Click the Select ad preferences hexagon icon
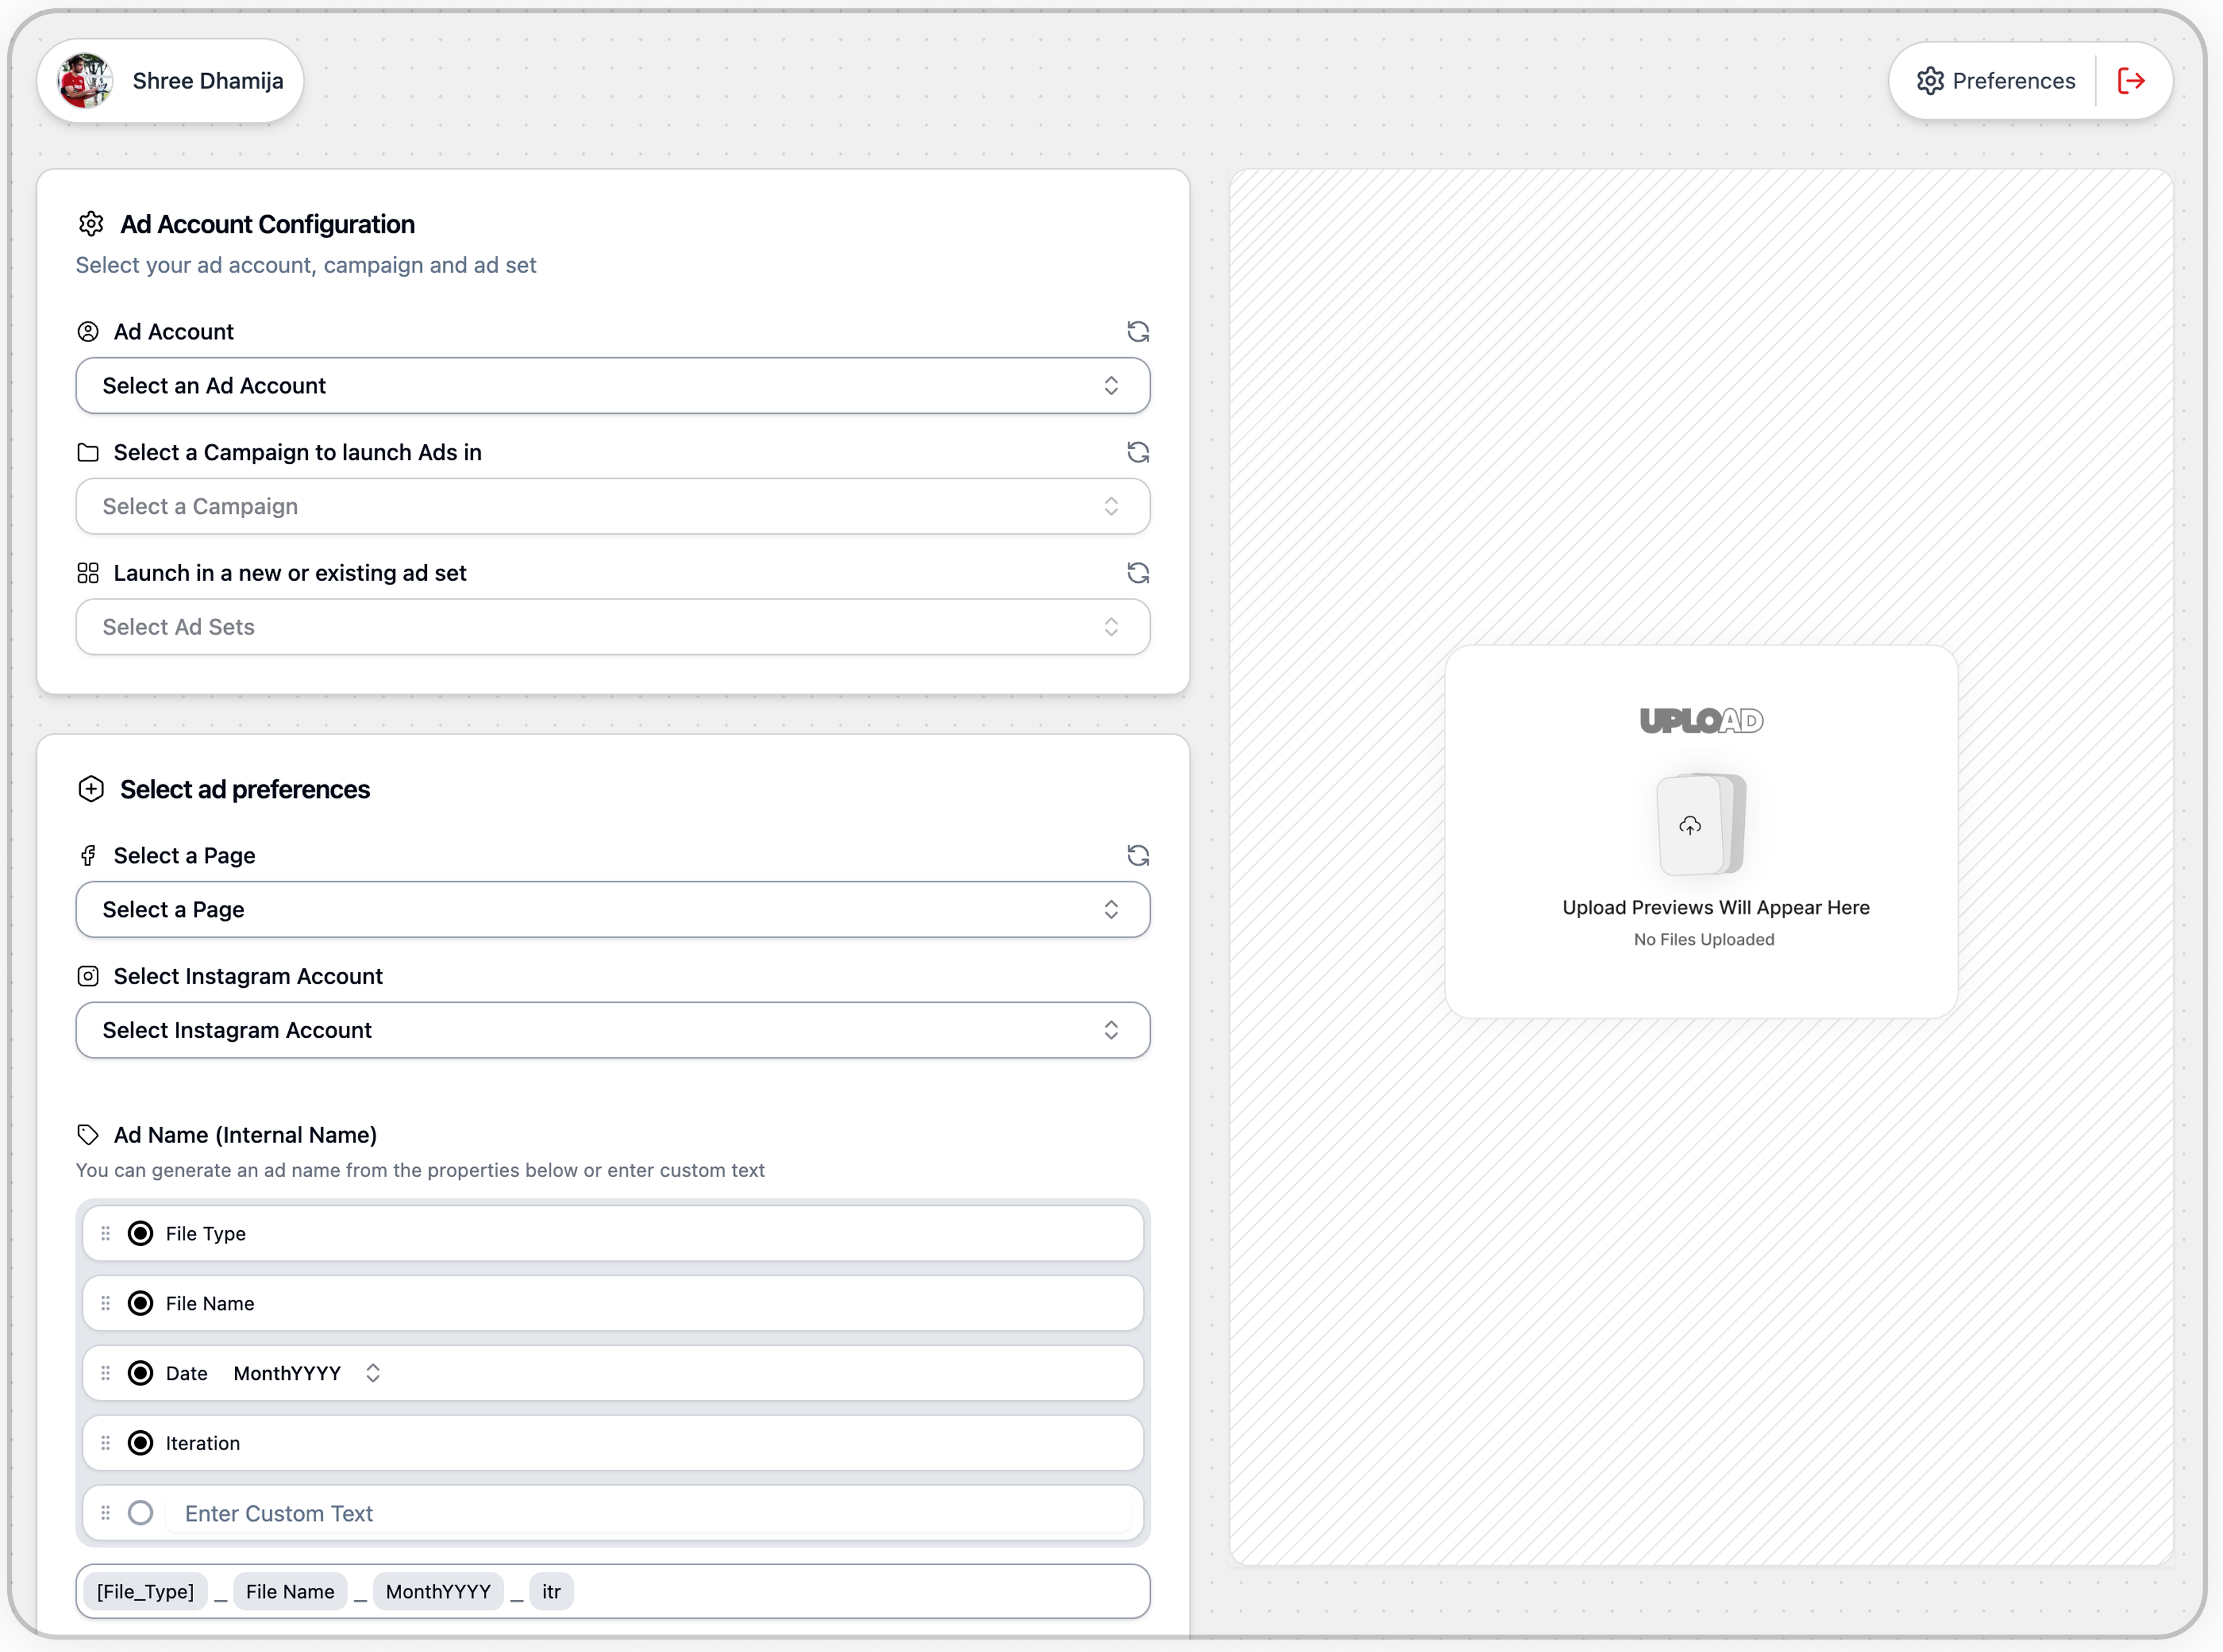The height and width of the screenshot is (1652, 2223). 91,790
